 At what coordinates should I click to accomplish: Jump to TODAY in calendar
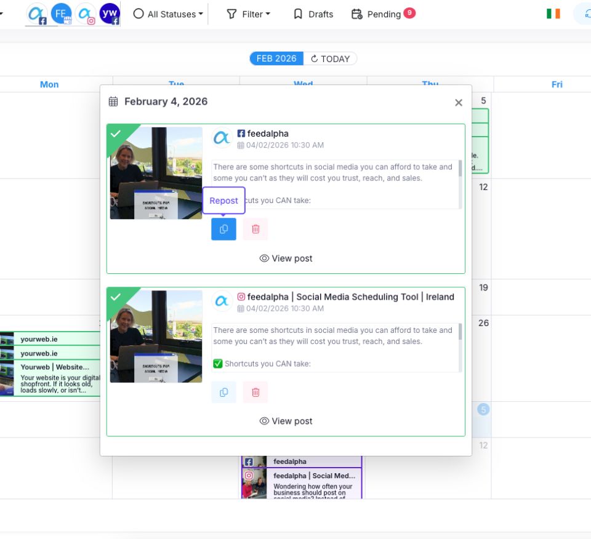coord(330,58)
